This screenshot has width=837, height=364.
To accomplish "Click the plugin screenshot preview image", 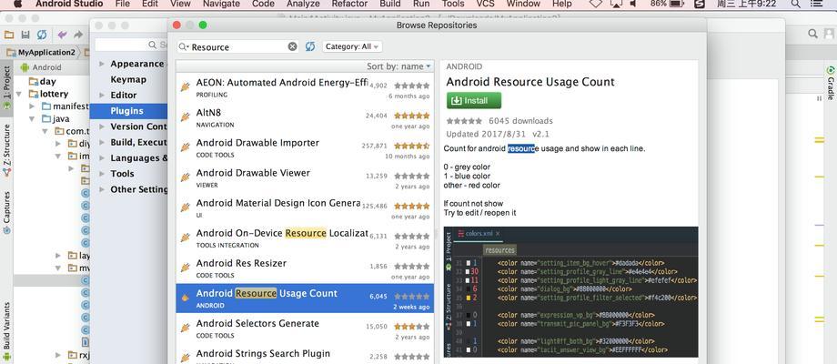I will click(570, 292).
